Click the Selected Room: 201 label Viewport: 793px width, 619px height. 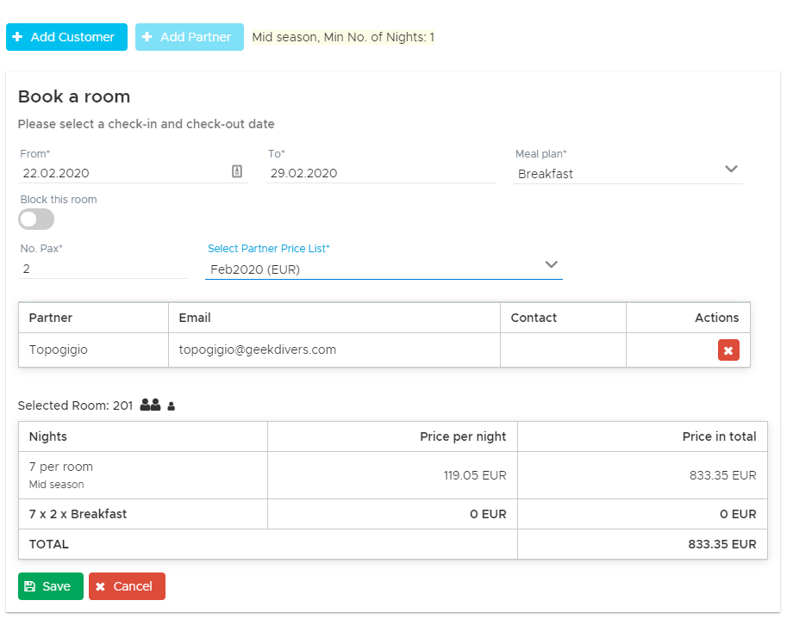(x=75, y=405)
